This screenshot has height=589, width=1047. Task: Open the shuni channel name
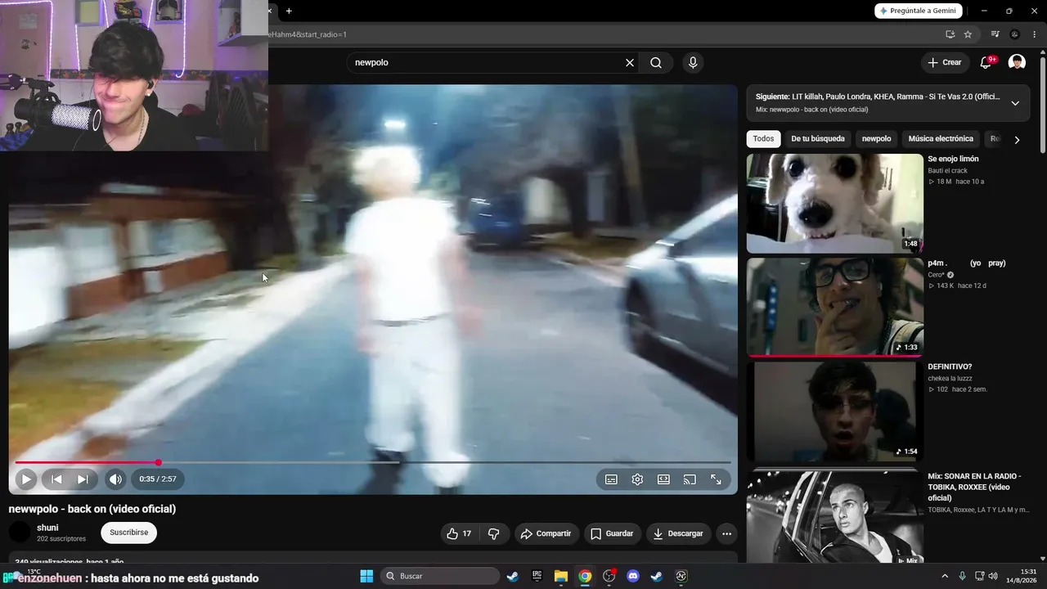[47, 528]
